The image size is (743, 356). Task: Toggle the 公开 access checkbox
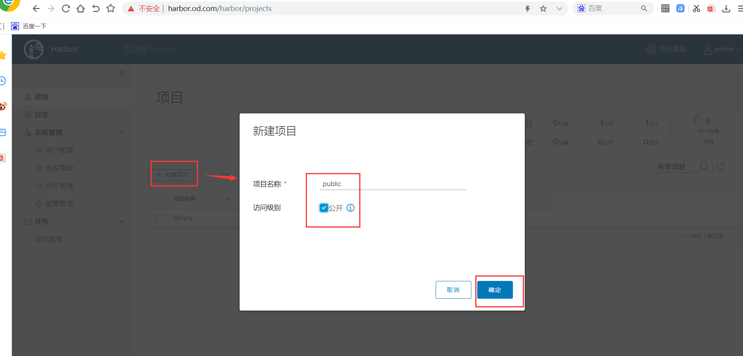click(x=324, y=208)
